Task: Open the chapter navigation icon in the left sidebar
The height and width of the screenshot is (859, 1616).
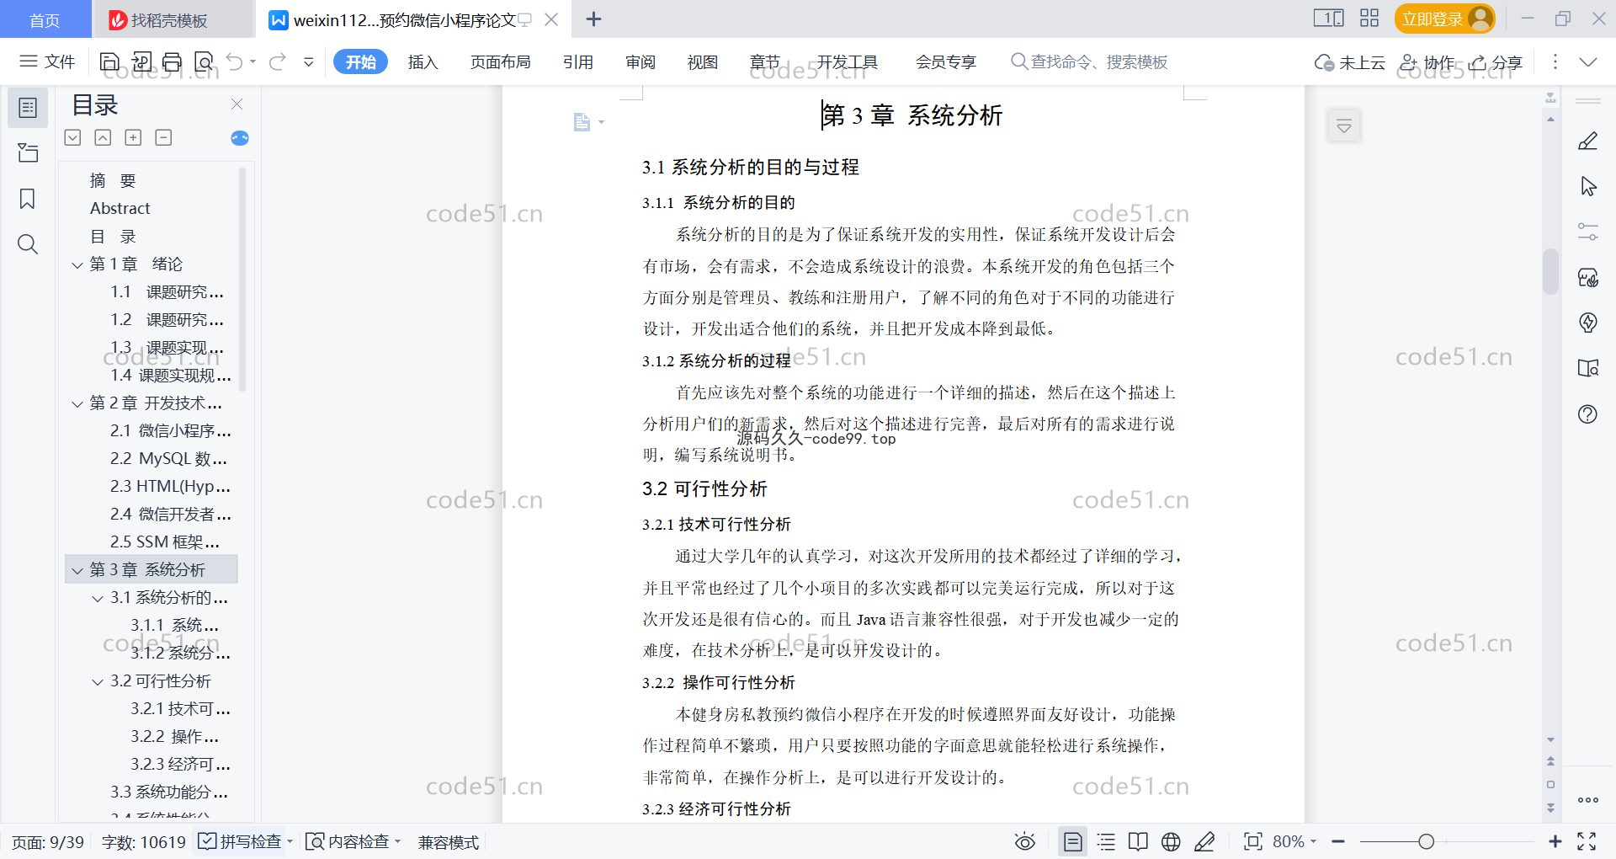Action: (x=28, y=152)
